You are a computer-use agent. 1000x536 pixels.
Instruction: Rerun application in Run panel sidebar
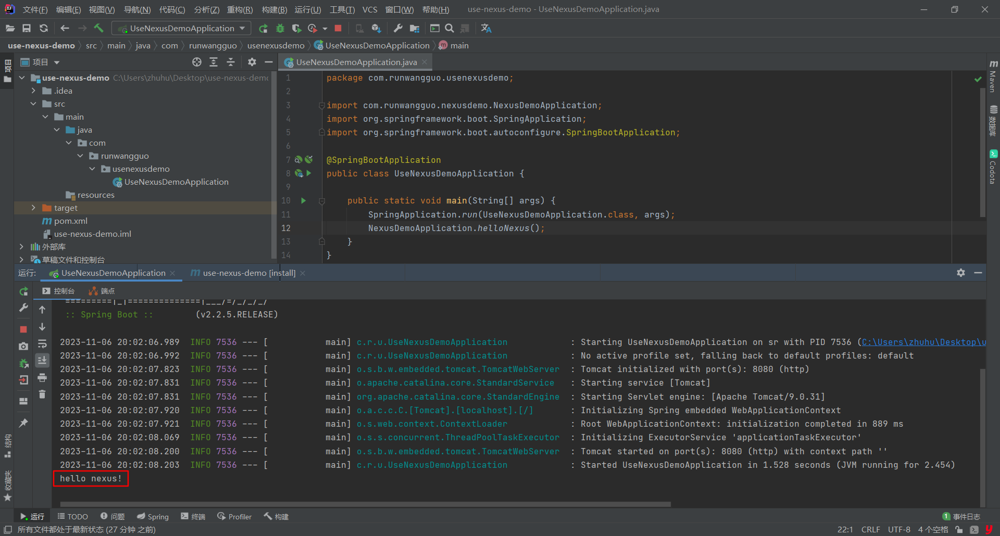pos(23,291)
